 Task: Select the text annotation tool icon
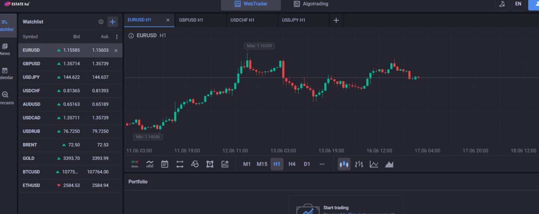click(210, 164)
